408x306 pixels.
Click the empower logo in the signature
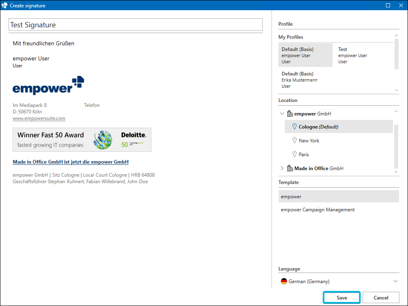coord(48,85)
